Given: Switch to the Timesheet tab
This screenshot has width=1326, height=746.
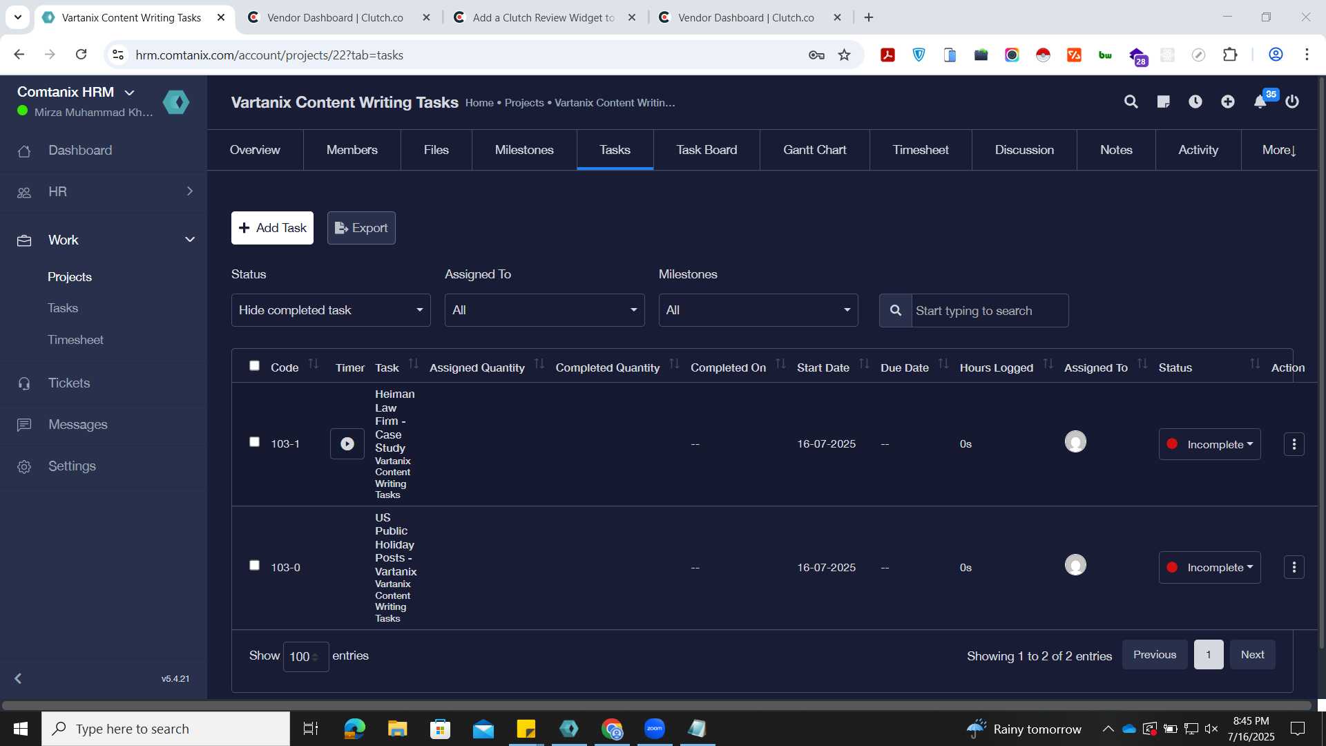Looking at the screenshot, I should coord(921,150).
